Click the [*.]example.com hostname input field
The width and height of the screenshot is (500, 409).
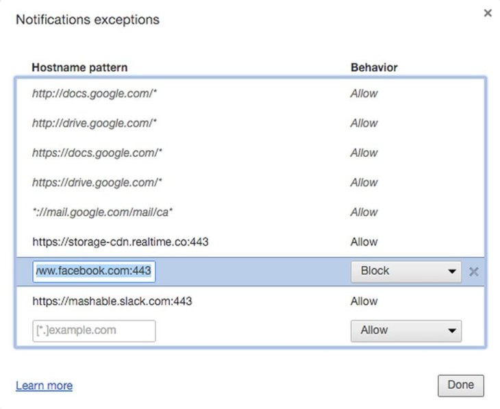94,330
